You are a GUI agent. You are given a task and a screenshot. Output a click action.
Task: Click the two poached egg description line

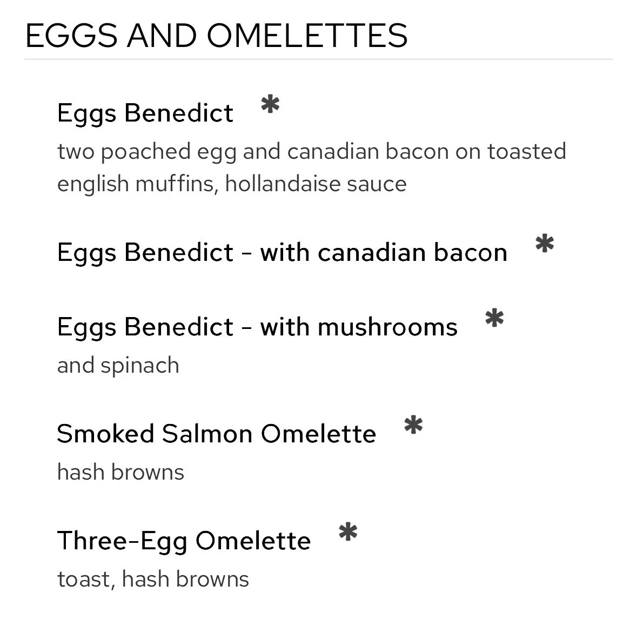pyautogui.click(x=312, y=152)
